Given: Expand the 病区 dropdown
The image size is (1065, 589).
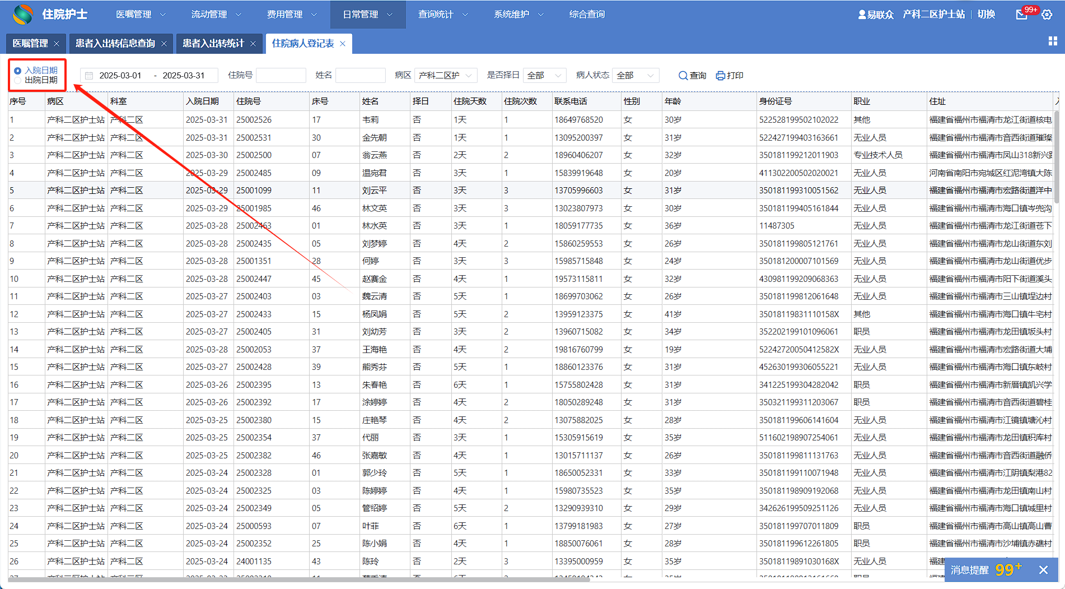Looking at the screenshot, I should (x=446, y=76).
